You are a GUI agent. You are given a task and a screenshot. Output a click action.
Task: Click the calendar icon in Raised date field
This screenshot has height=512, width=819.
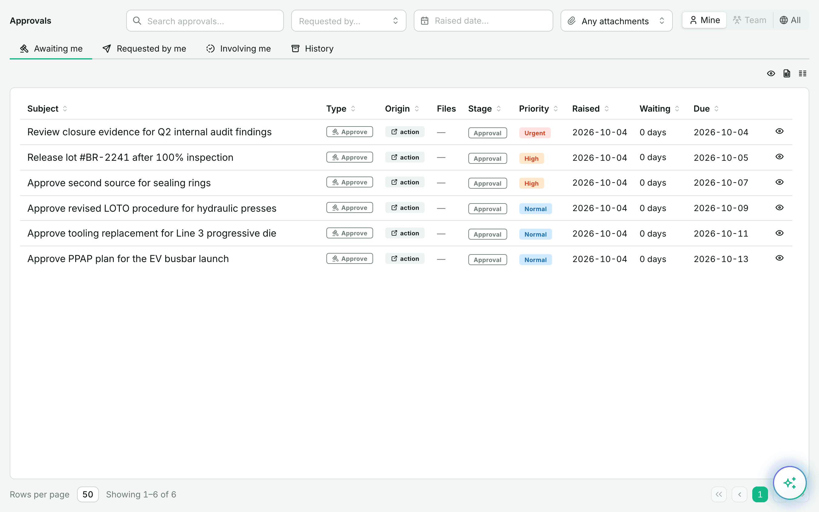[x=425, y=21]
